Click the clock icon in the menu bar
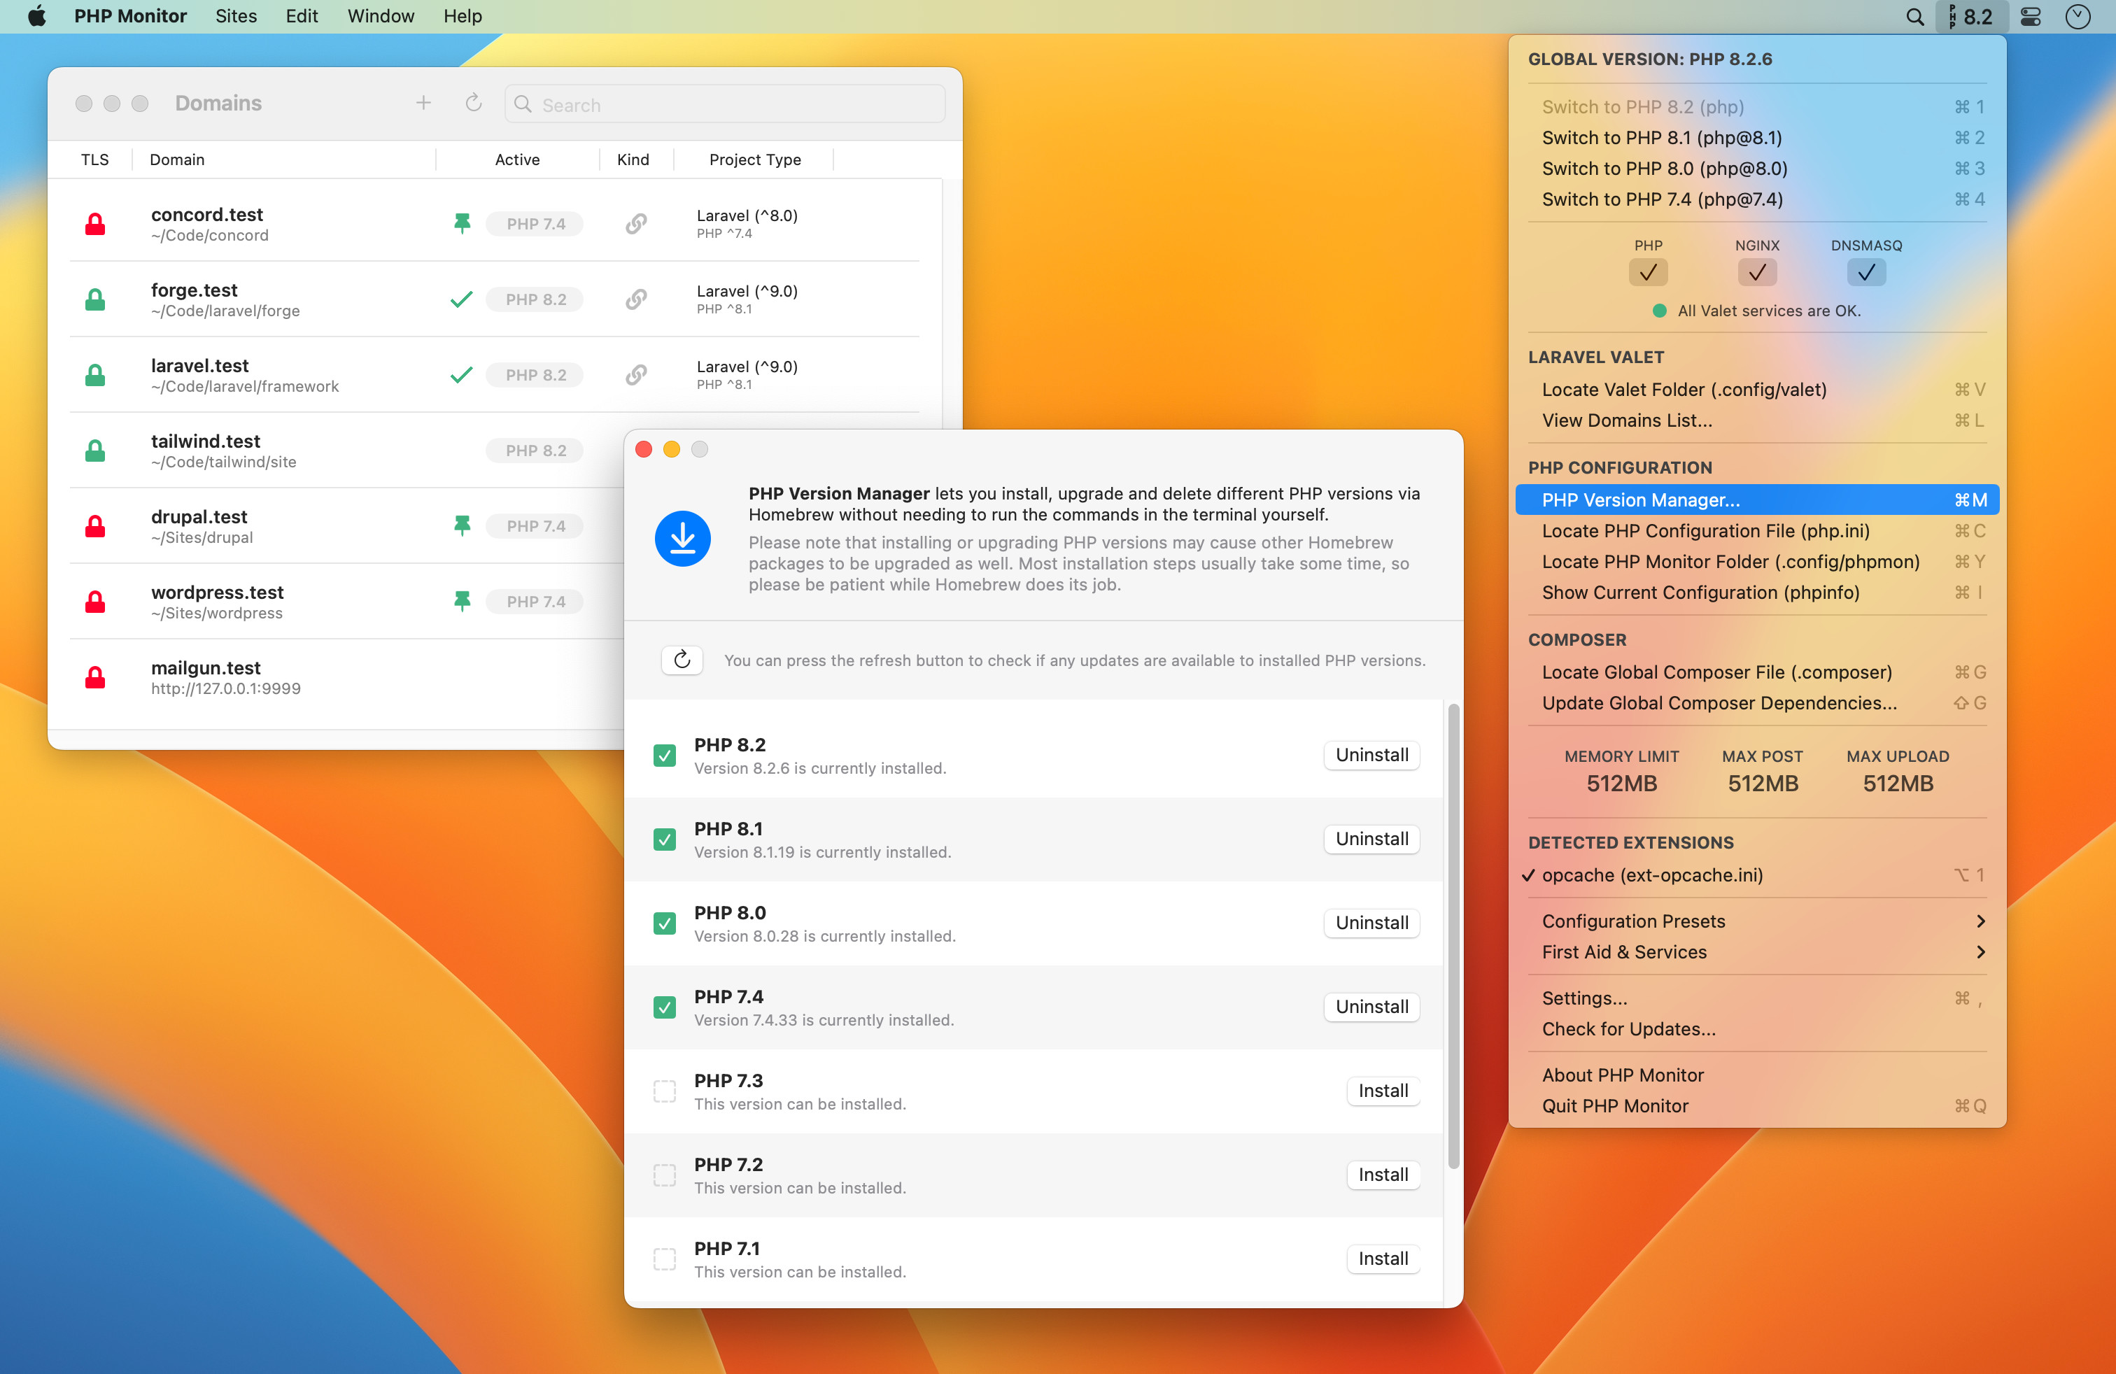 click(x=2077, y=16)
